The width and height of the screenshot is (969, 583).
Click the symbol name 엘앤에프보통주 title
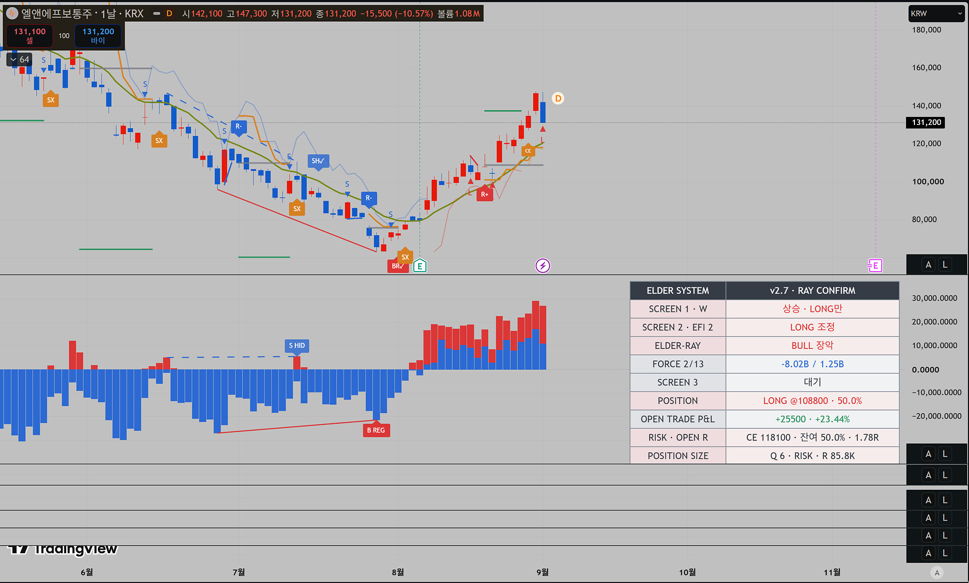[57, 14]
